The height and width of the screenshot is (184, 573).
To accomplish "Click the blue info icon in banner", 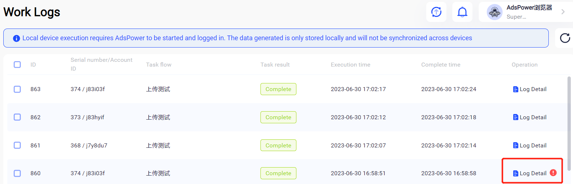I will pos(16,38).
